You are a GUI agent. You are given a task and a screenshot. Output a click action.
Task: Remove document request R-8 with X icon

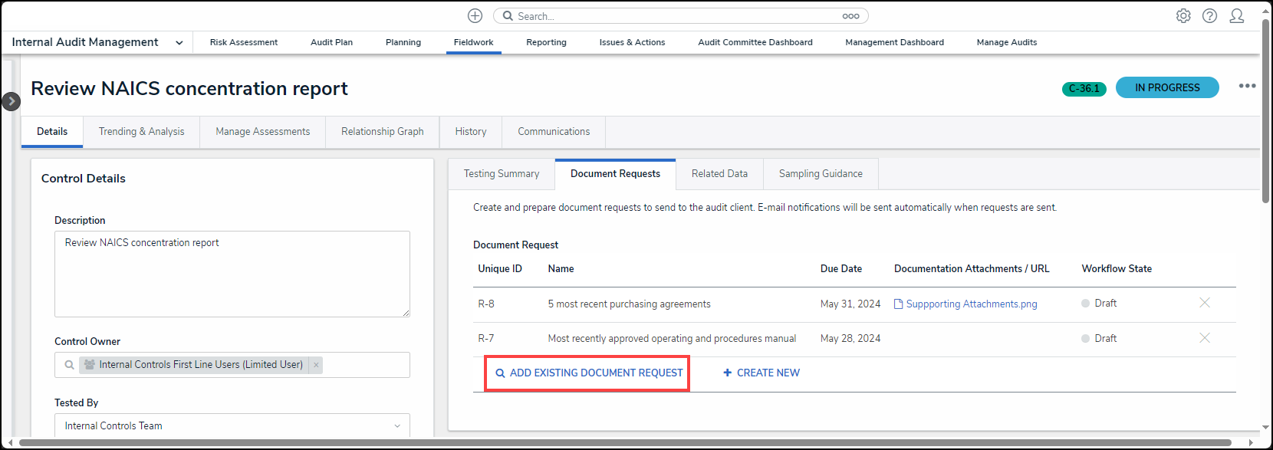(x=1204, y=303)
